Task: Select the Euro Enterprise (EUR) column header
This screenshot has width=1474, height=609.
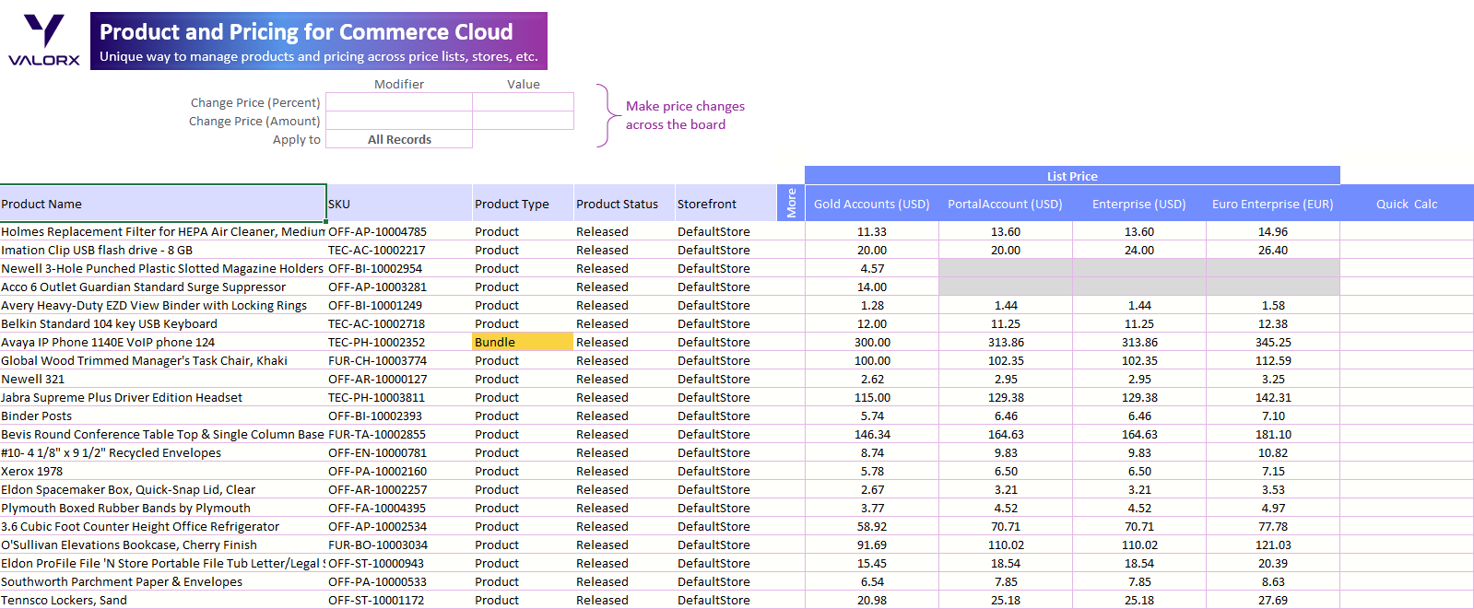Action: click(x=1273, y=204)
